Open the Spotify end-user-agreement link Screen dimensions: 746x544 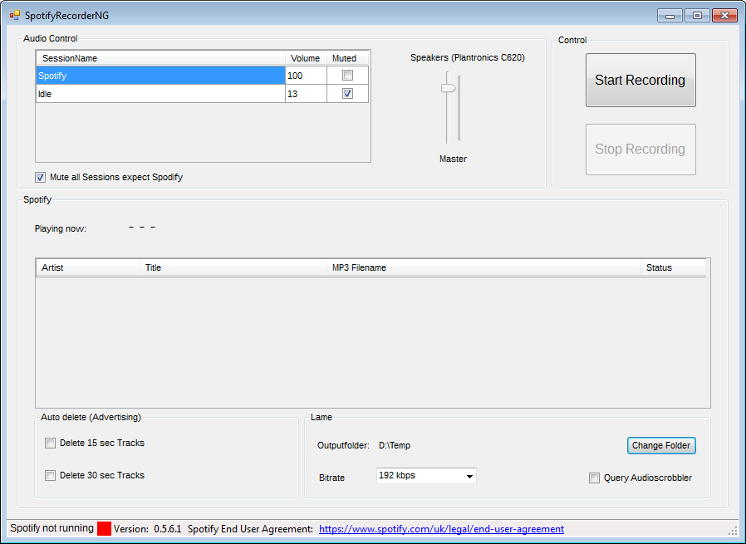(441, 529)
